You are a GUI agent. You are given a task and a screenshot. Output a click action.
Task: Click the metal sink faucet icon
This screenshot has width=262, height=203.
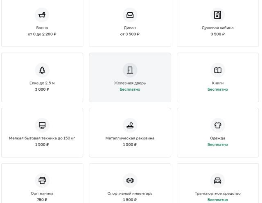(x=130, y=125)
